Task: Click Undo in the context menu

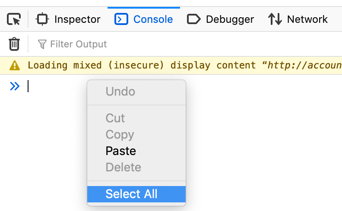Action: coord(120,92)
